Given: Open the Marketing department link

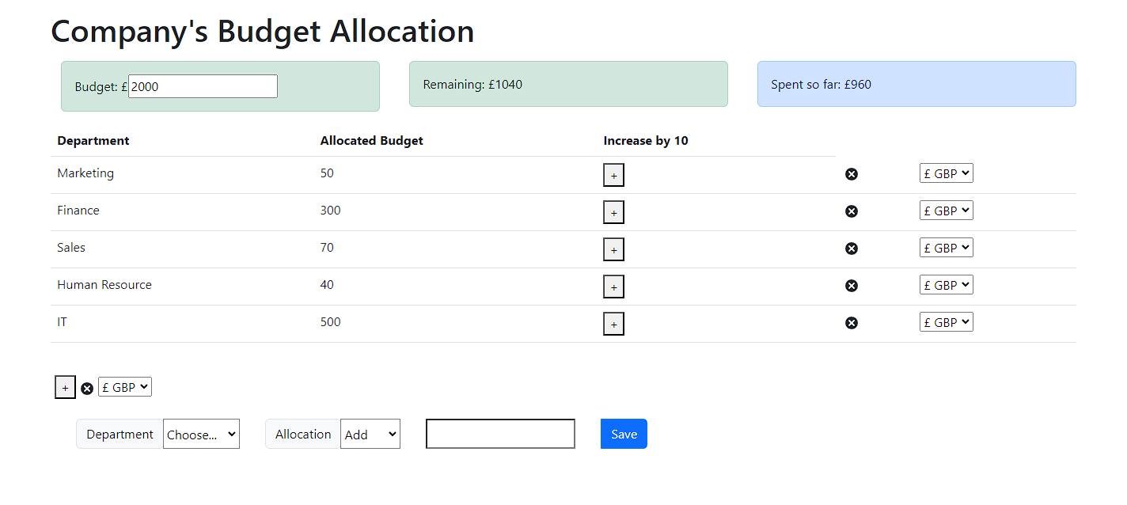Looking at the screenshot, I should 85,173.
